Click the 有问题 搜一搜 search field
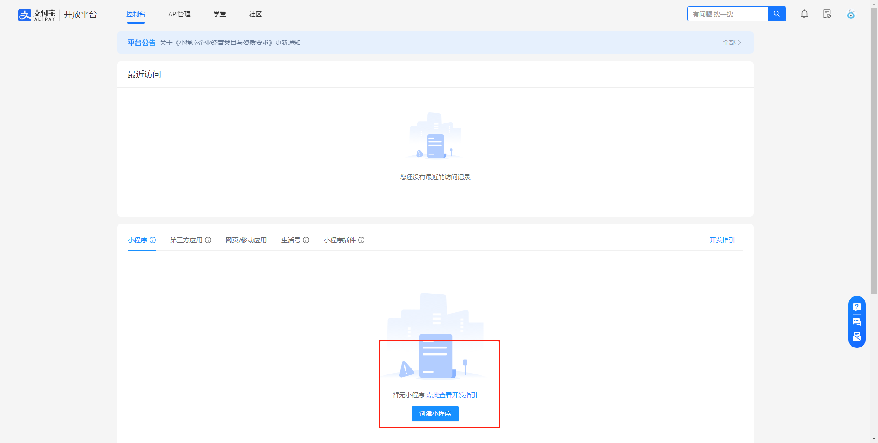This screenshot has height=443, width=878. click(727, 14)
